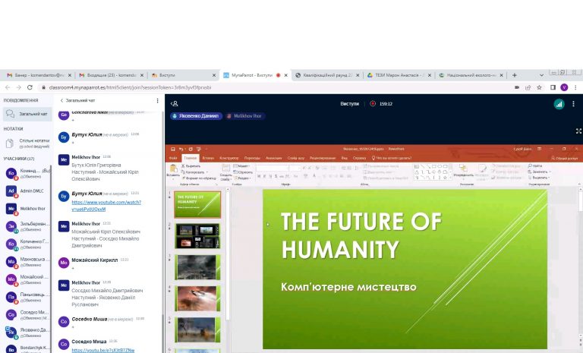Open Спільні нотатки shared notes

[30, 140]
